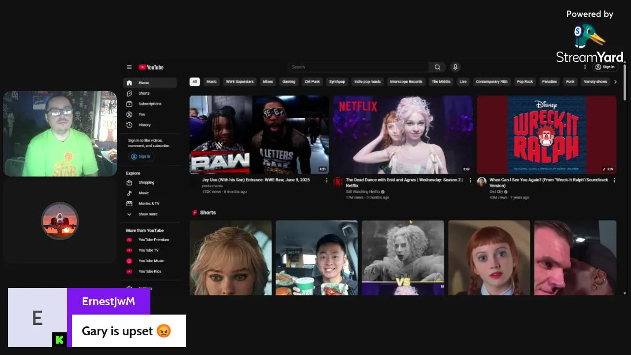Viewport: 631px width, 355px height.
Task: Select the Parodies filter chip
Action: coord(549,82)
